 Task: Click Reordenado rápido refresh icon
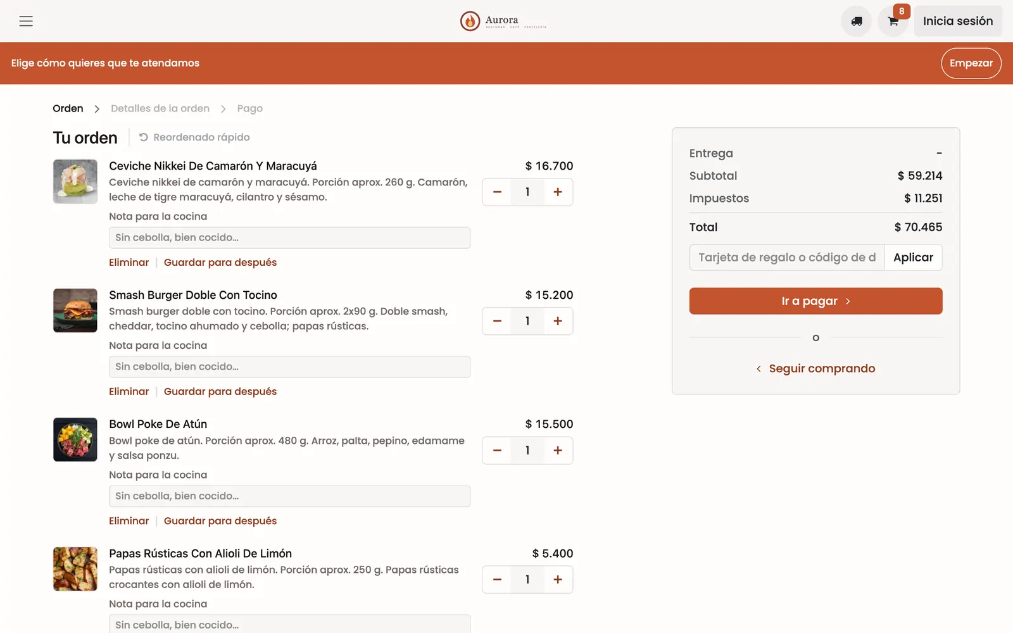(144, 137)
